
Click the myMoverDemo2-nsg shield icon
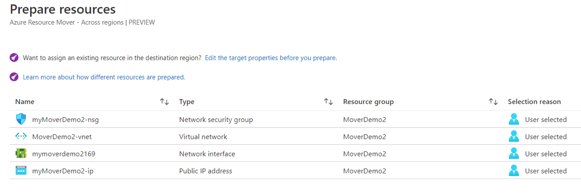[x=21, y=119]
